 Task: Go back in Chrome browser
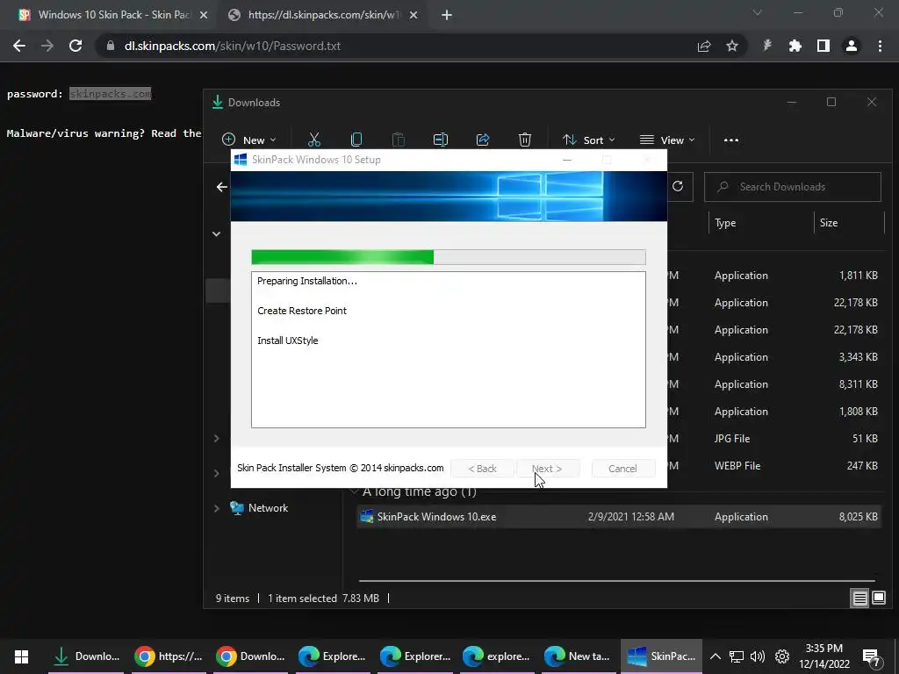click(x=19, y=46)
